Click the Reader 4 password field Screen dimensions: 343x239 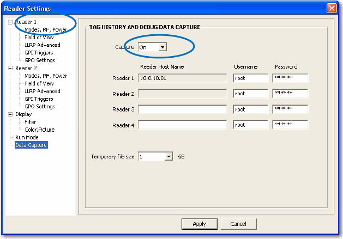coord(290,125)
